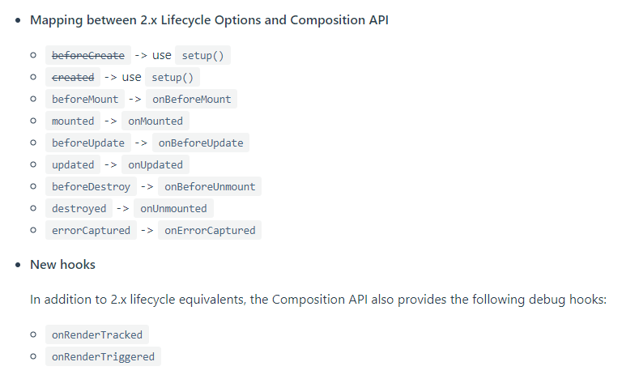The image size is (622, 379).
Task: Click the onRenderTracked debug hook
Action: 97,335
